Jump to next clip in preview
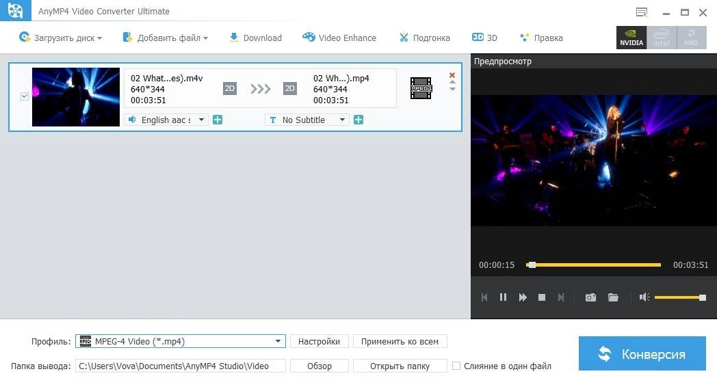The image size is (717, 391). (561, 297)
